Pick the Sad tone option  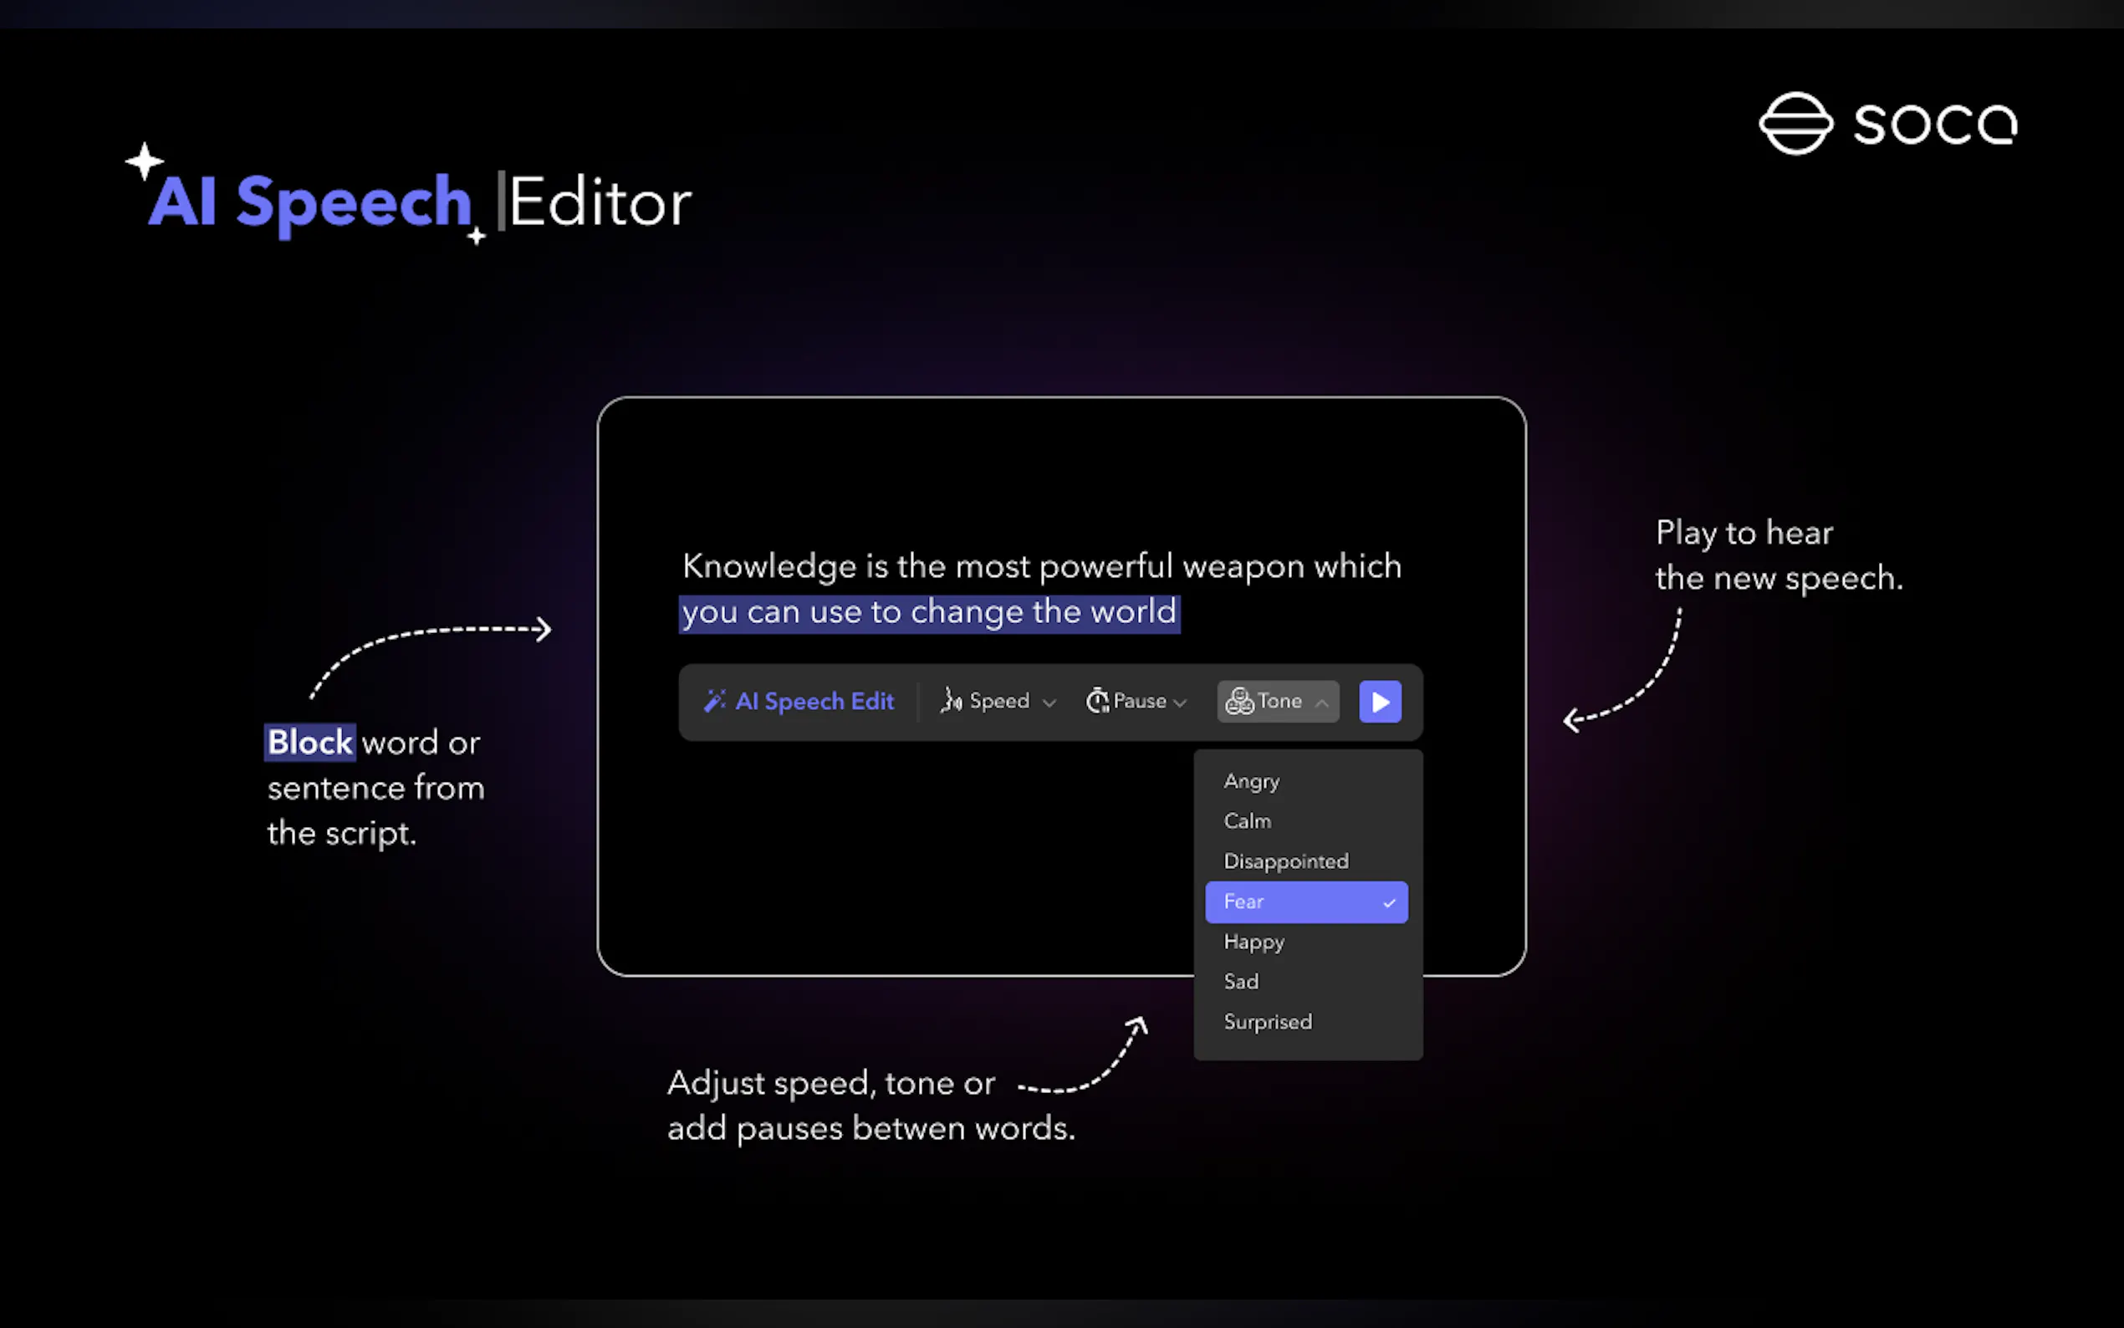1241,981
